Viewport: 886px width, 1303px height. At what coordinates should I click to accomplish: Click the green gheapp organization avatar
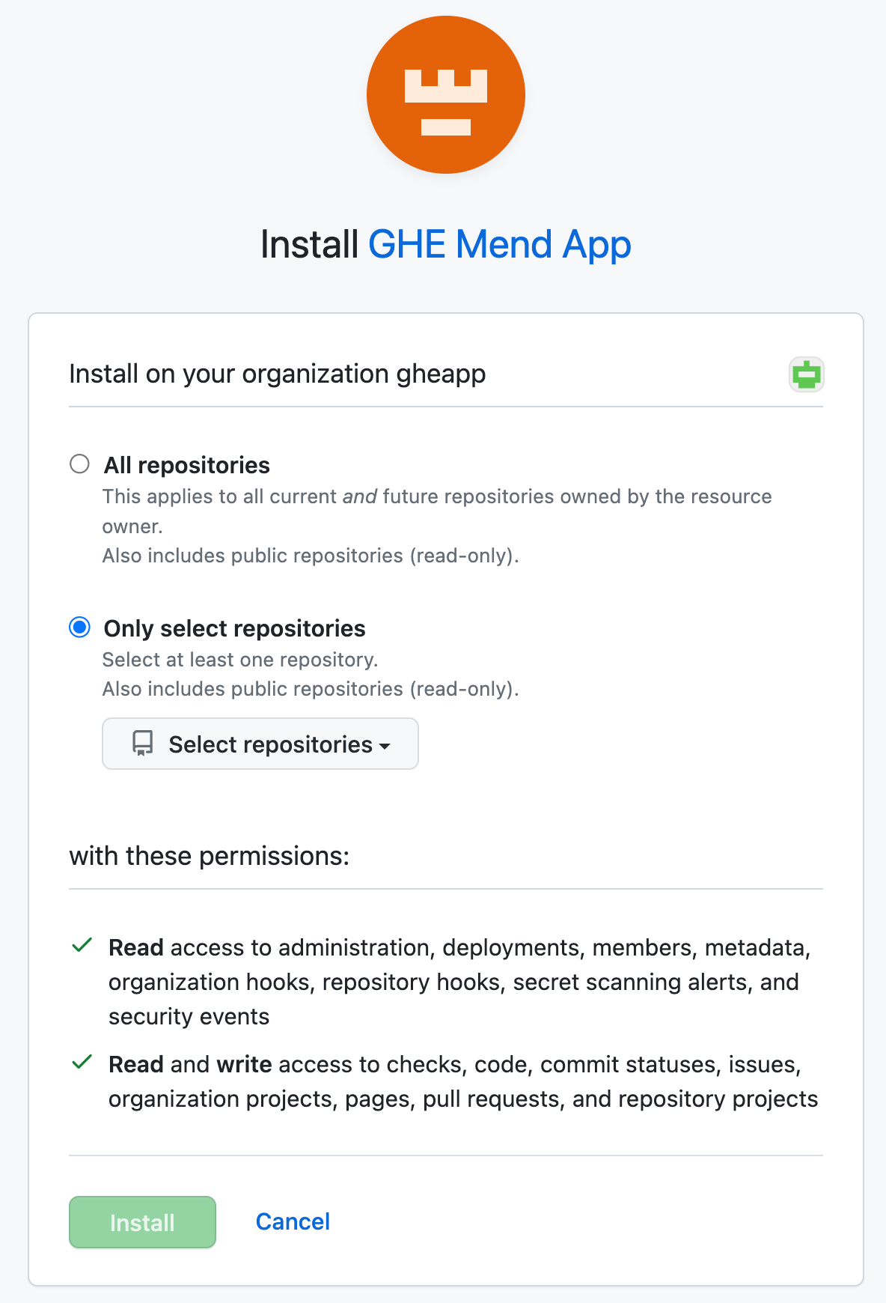pos(806,374)
